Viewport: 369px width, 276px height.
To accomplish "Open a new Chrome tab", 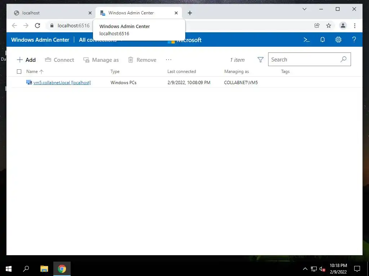I will (190, 13).
